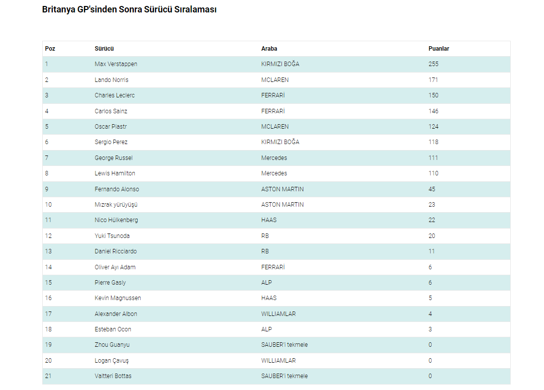
Task: Click the Poz column header
Action: point(50,49)
